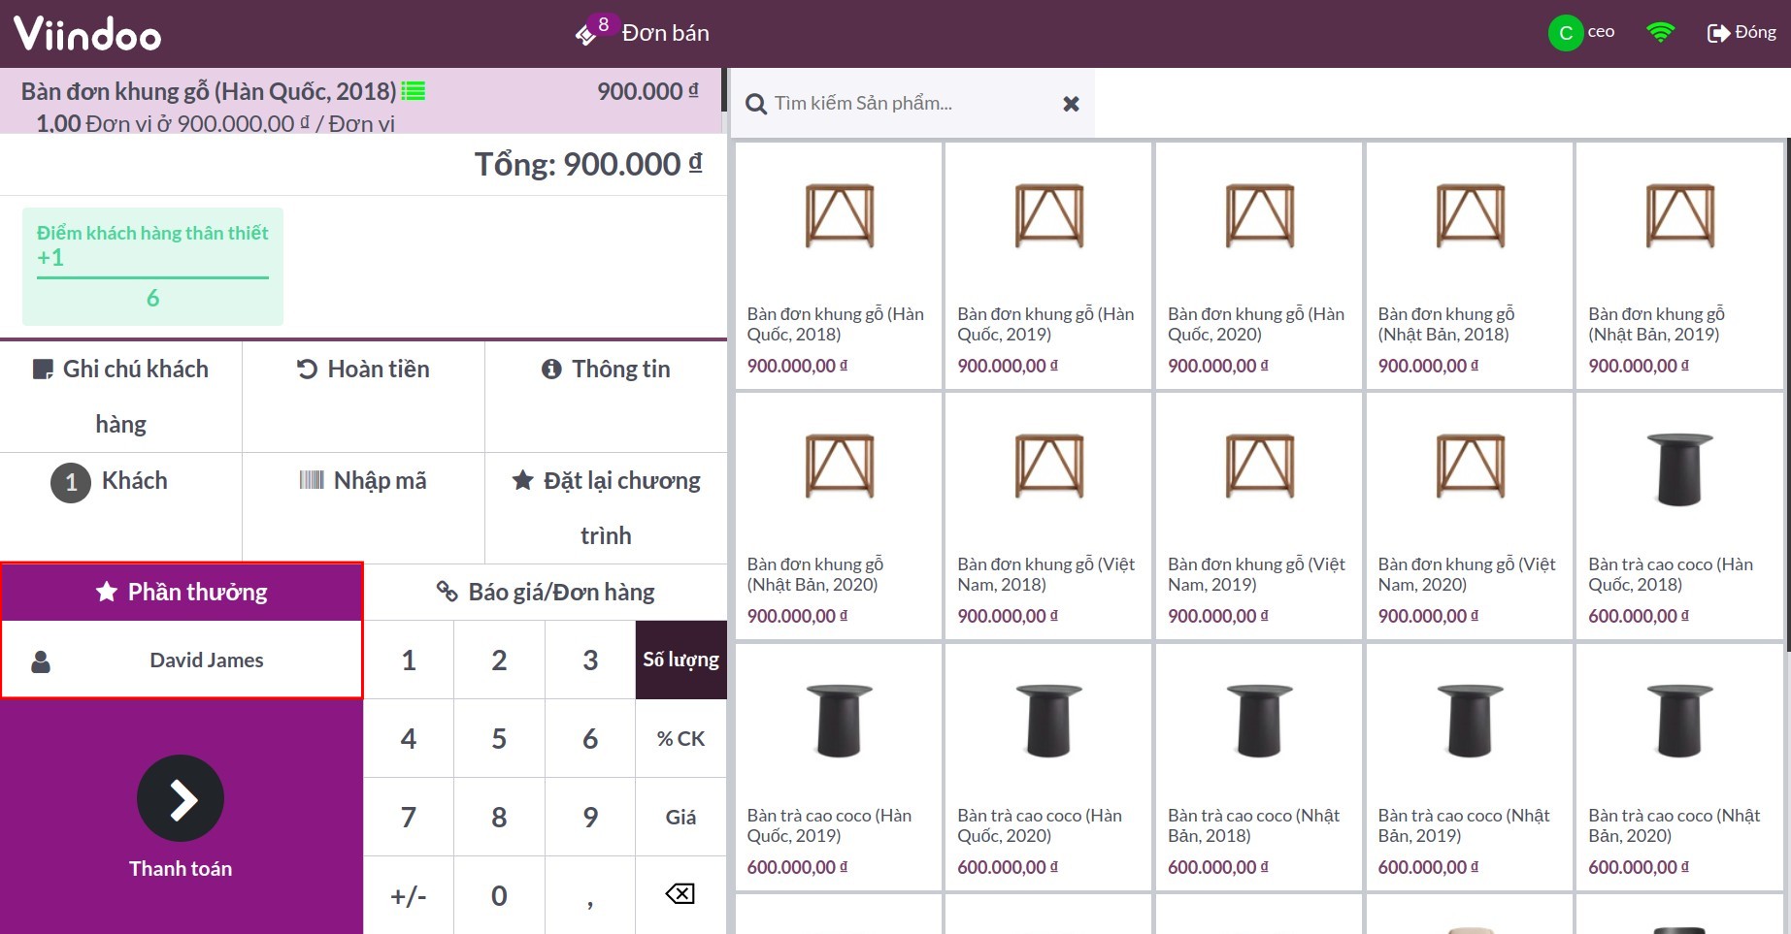The width and height of the screenshot is (1791, 934).
Task: Activate Số lượng quantity mode
Action: (680, 660)
